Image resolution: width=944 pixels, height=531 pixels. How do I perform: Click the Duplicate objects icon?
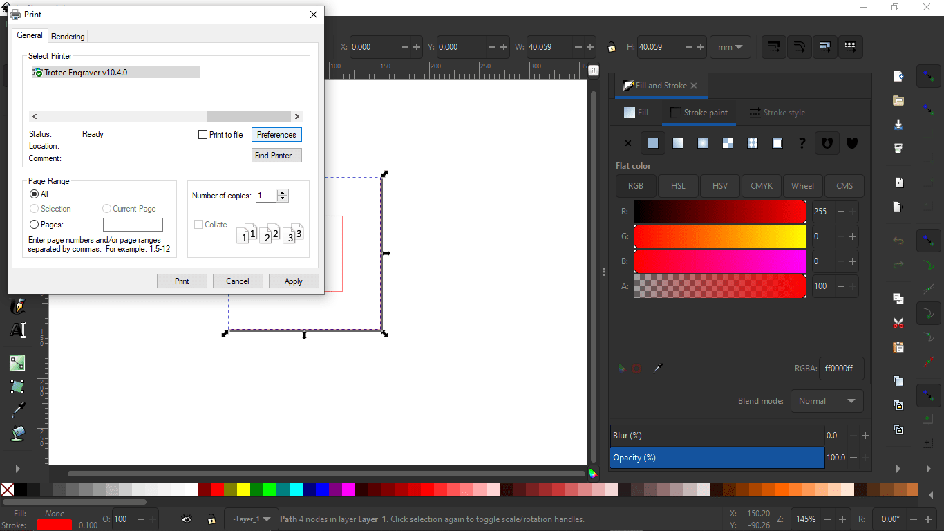[x=898, y=381]
